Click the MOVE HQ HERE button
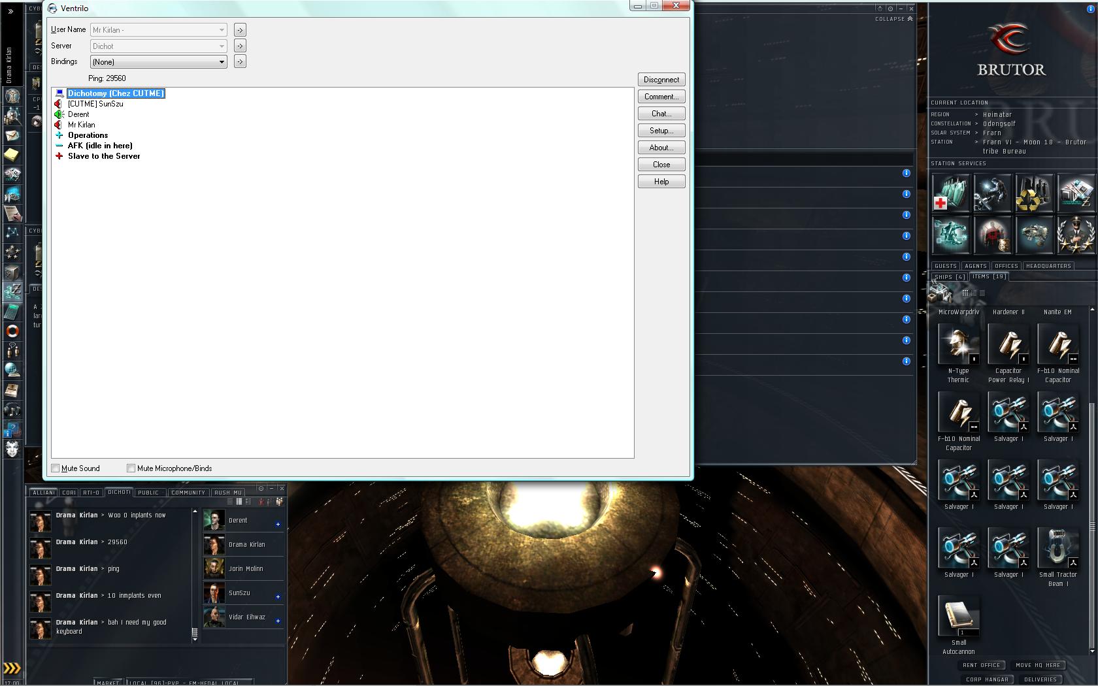The height and width of the screenshot is (686, 1098). (x=1039, y=665)
